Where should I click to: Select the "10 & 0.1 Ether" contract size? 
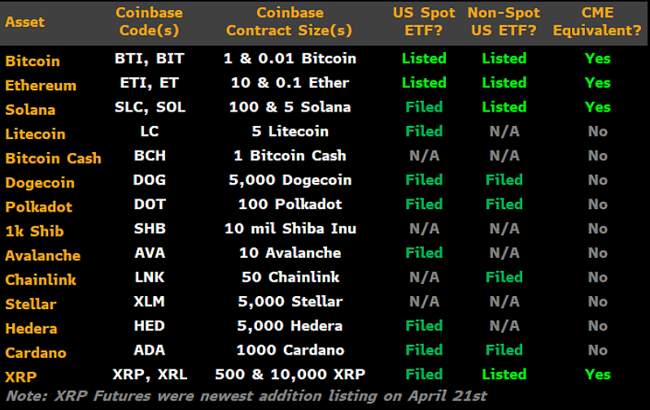click(x=290, y=83)
